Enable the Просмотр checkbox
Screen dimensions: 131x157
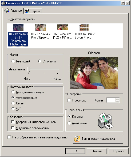(x=69, y=100)
